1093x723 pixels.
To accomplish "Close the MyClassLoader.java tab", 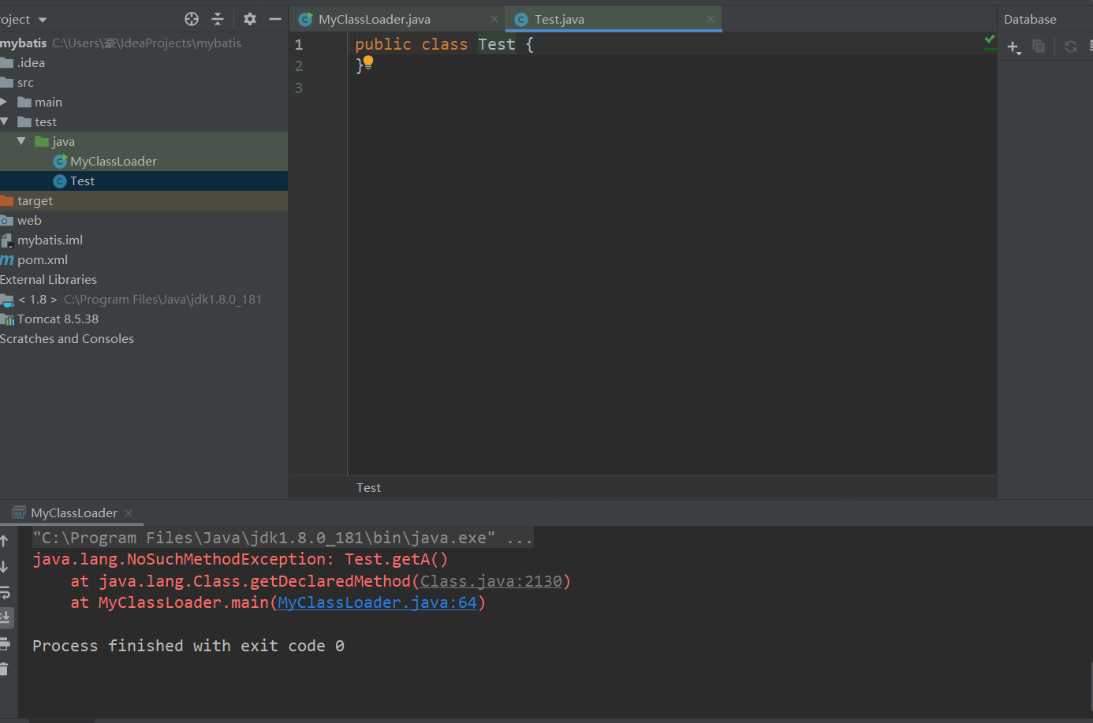I will tap(494, 19).
